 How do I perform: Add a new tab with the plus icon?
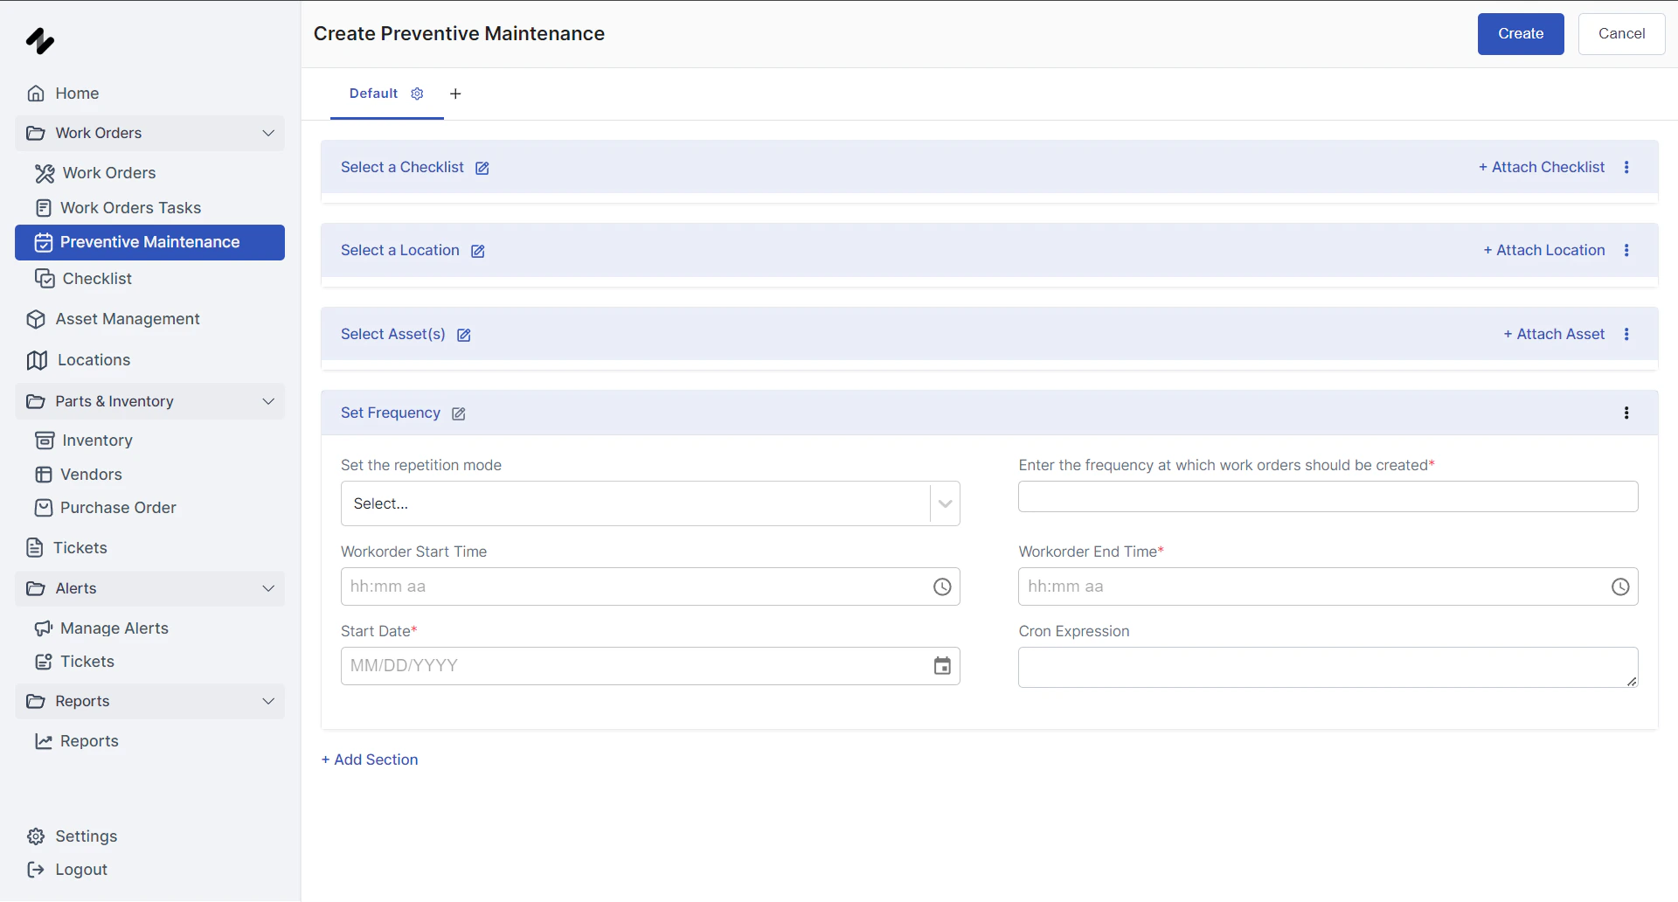pyautogui.click(x=455, y=94)
